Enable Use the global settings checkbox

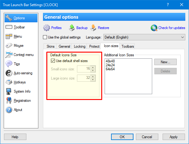(45, 37)
